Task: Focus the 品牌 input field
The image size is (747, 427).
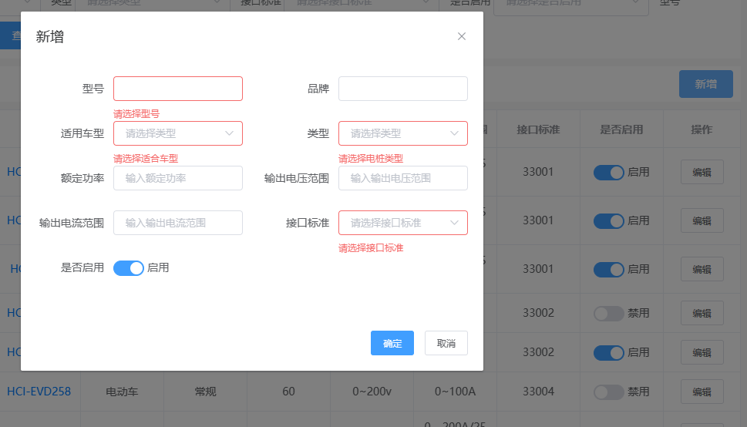Action: coord(402,89)
